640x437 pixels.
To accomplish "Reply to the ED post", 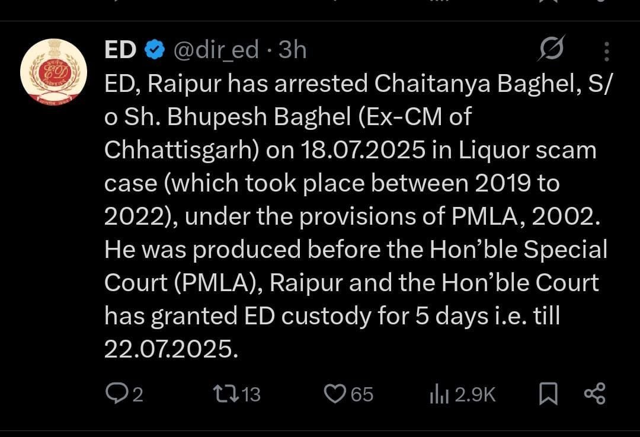I will click(x=114, y=394).
